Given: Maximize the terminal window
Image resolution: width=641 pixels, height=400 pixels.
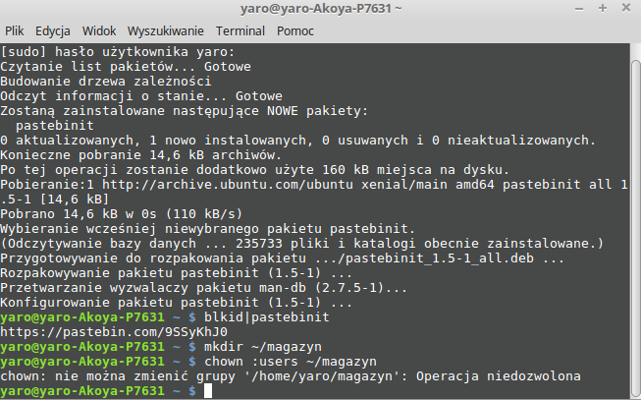Looking at the screenshot, I should click(x=602, y=8).
